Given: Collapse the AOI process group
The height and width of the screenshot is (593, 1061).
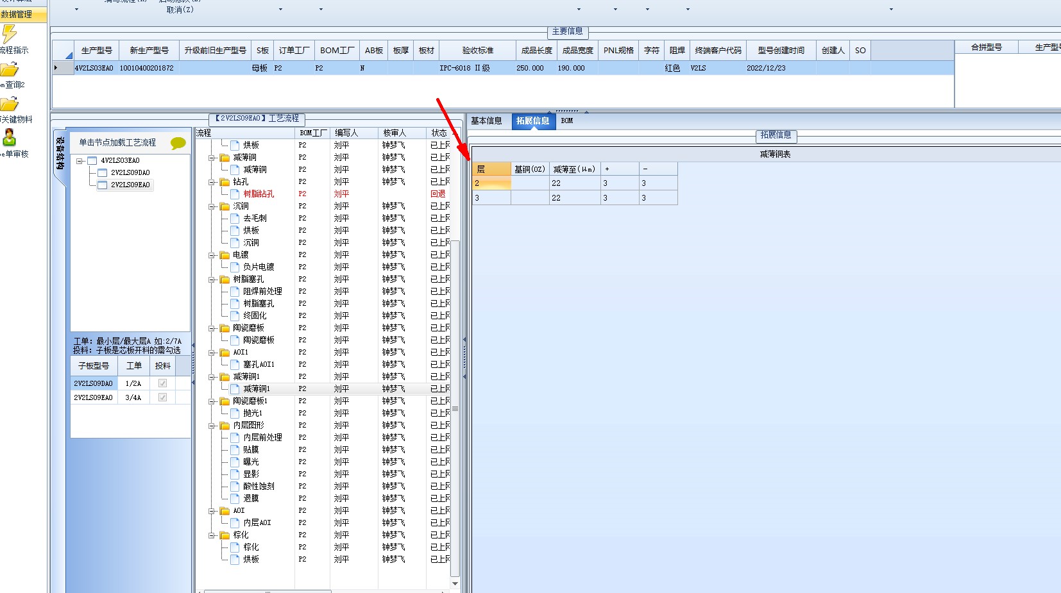Looking at the screenshot, I should coord(212,511).
